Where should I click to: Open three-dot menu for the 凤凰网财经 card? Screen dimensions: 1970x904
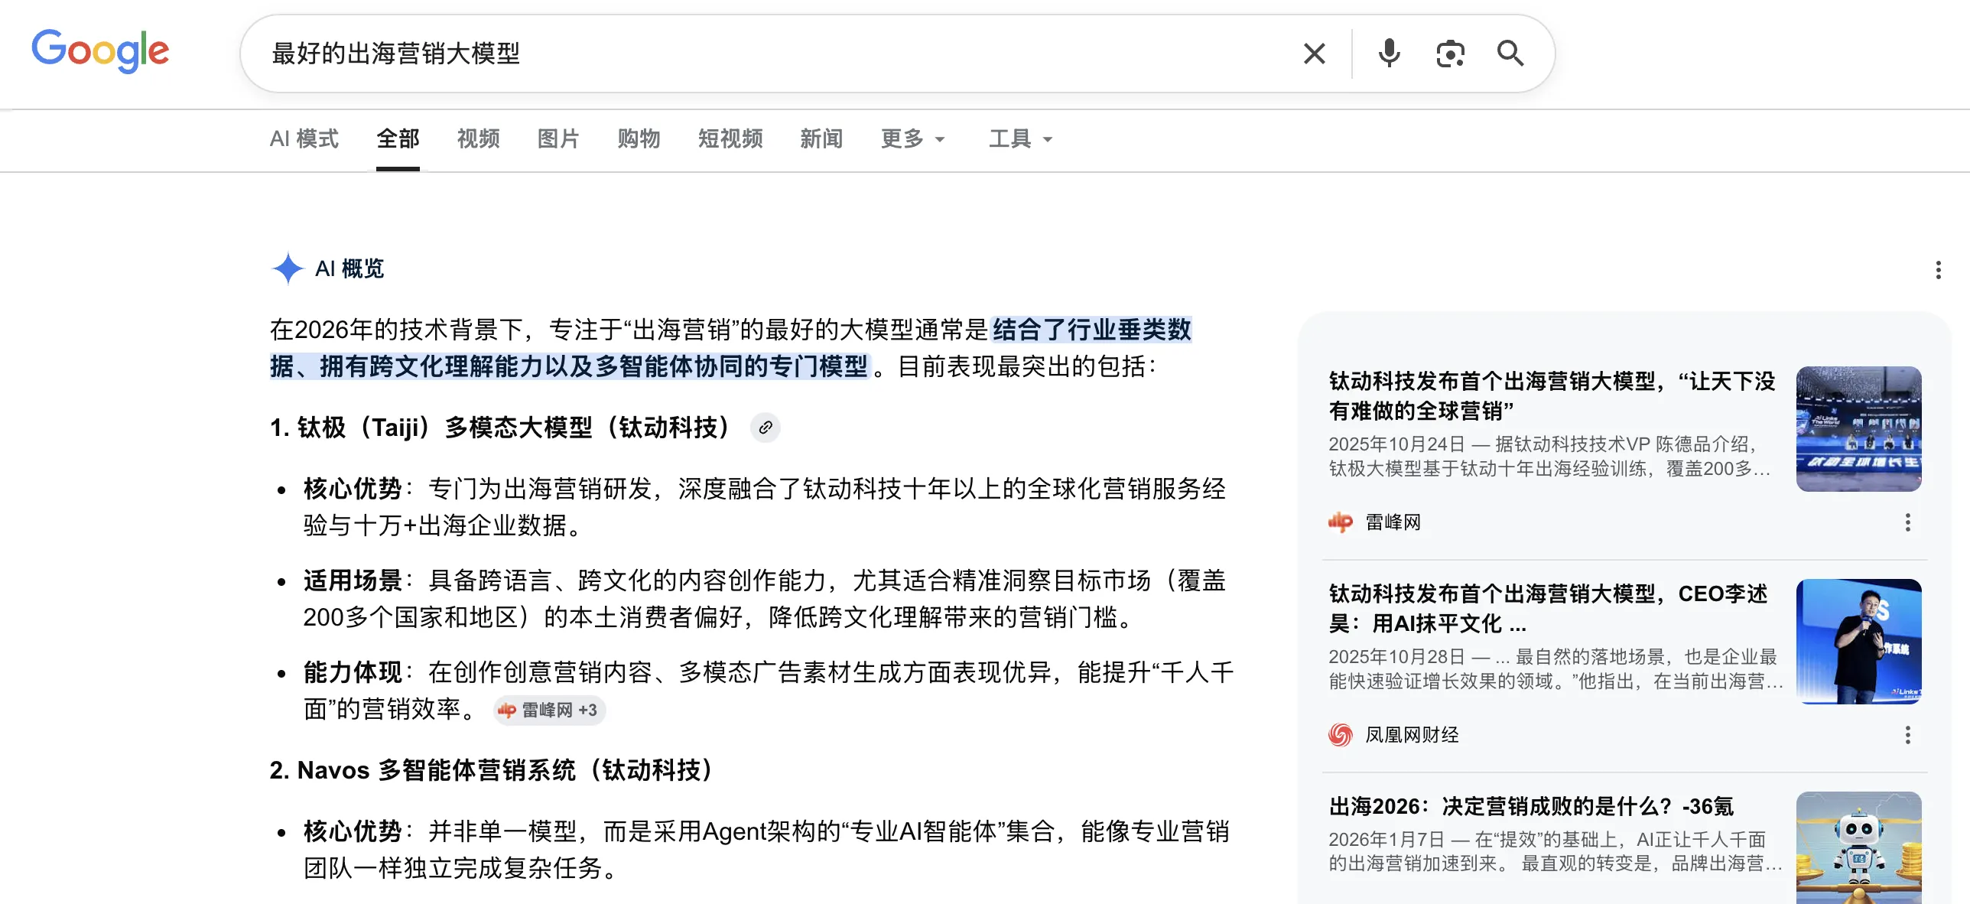pyautogui.click(x=1907, y=735)
